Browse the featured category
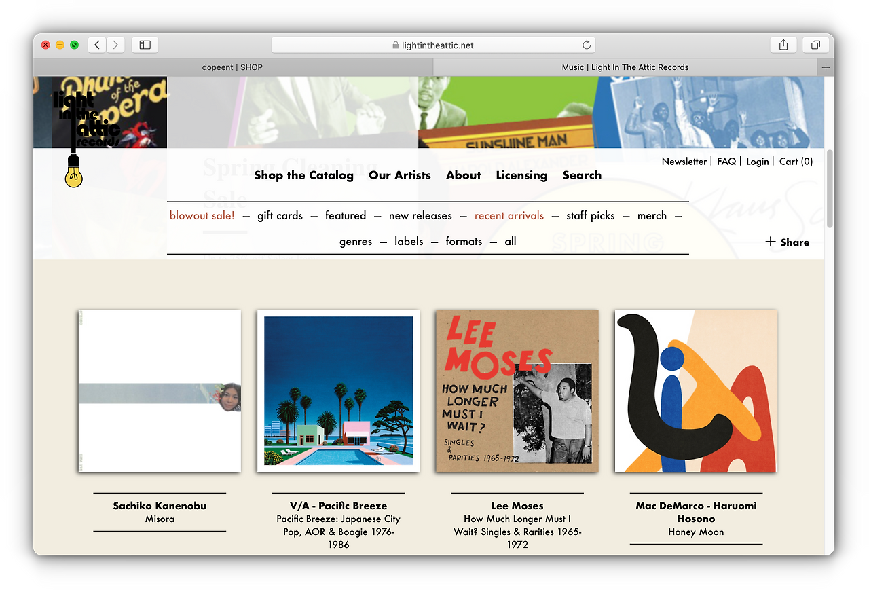 [x=346, y=215]
